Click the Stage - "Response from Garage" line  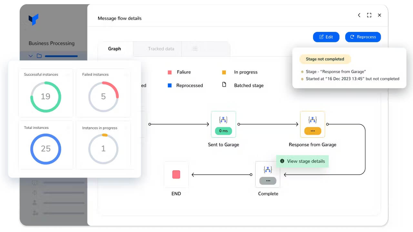[336, 72]
